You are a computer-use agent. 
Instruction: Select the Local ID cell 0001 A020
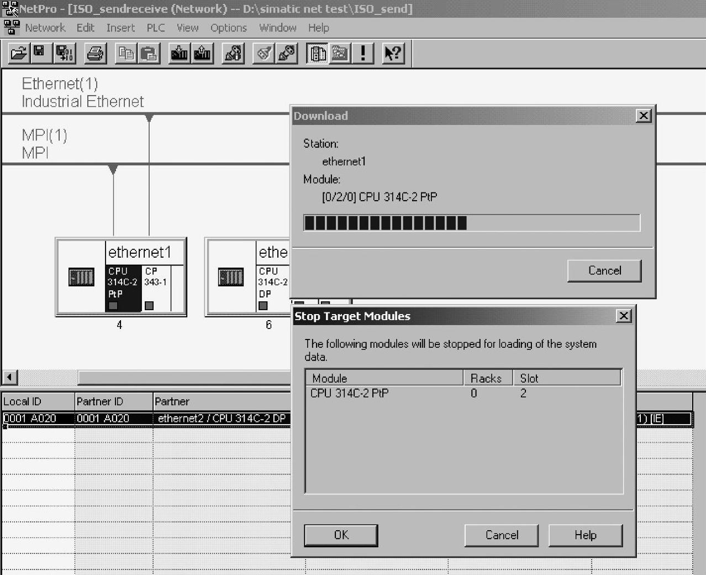pos(38,419)
